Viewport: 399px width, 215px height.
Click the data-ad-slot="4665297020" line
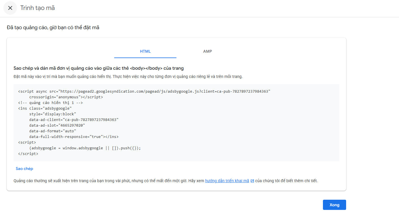click(x=57, y=125)
